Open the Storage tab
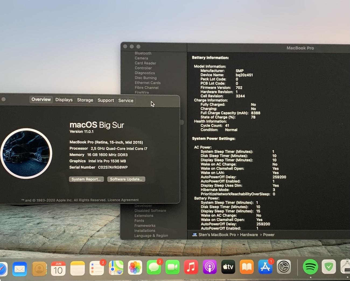The image size is (350, 281). (85, 100)
